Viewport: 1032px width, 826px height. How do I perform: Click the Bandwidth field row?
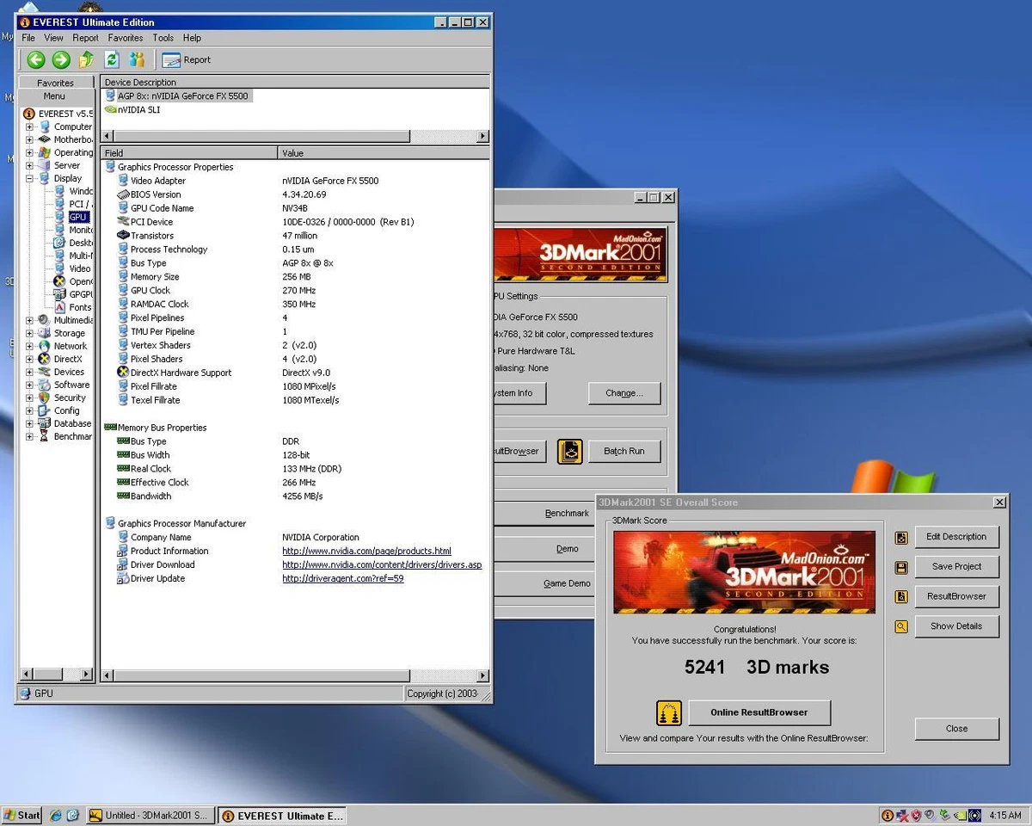(x=295, y=496)
